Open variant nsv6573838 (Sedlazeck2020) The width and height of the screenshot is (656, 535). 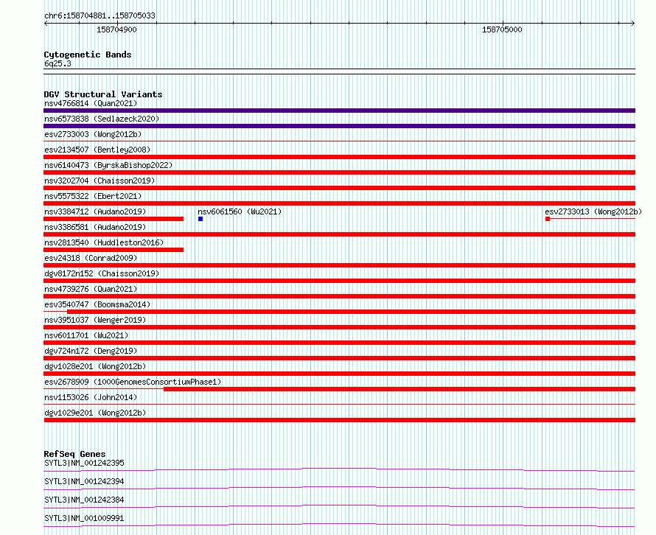(102, 119)
